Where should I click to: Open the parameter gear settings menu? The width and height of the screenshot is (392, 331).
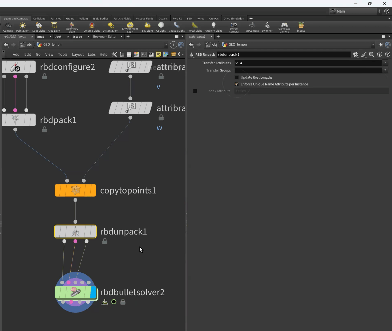tap(355, 55)
